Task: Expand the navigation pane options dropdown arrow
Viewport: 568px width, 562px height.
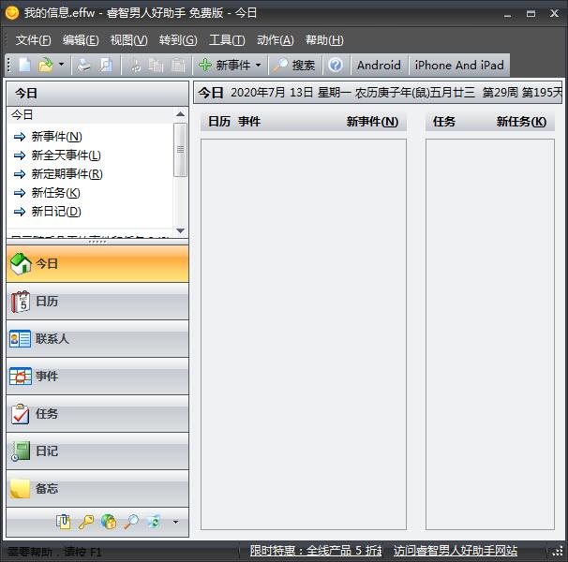Action: point(175,522)
